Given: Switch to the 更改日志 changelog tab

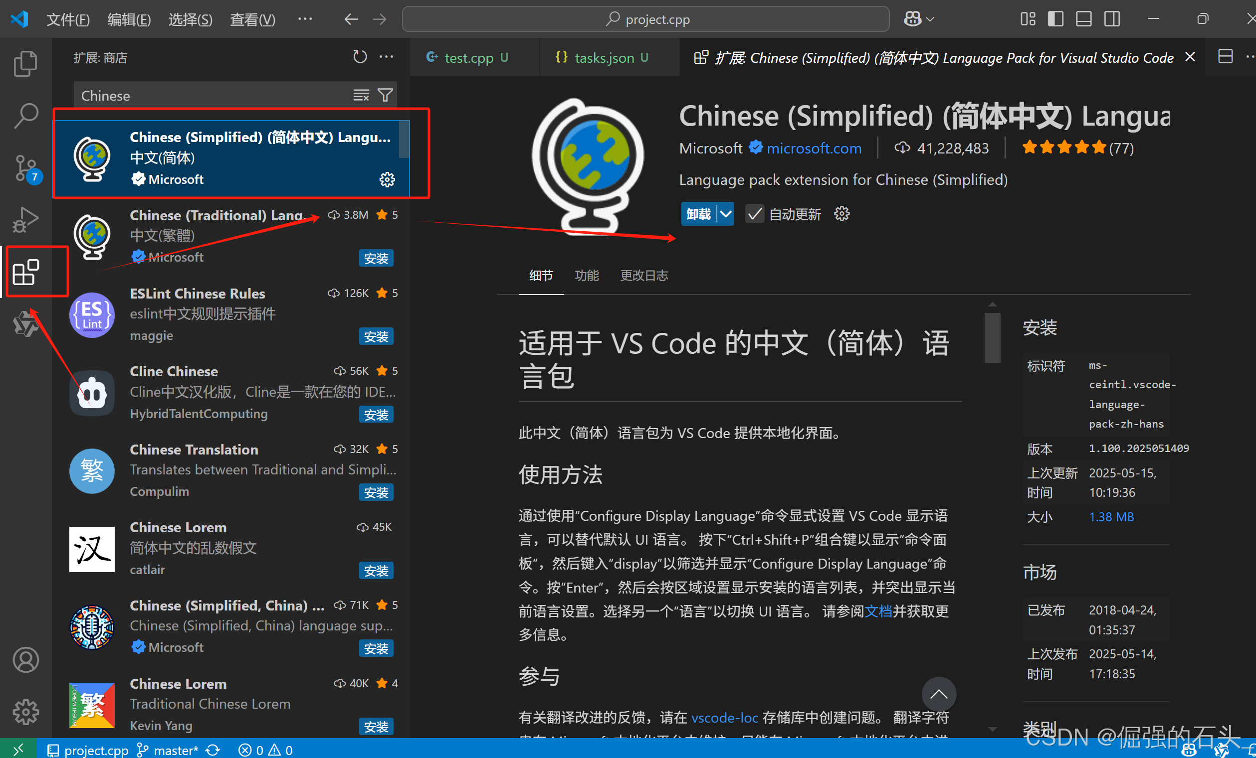Looking at the screenshot, I should coord(644,276).
